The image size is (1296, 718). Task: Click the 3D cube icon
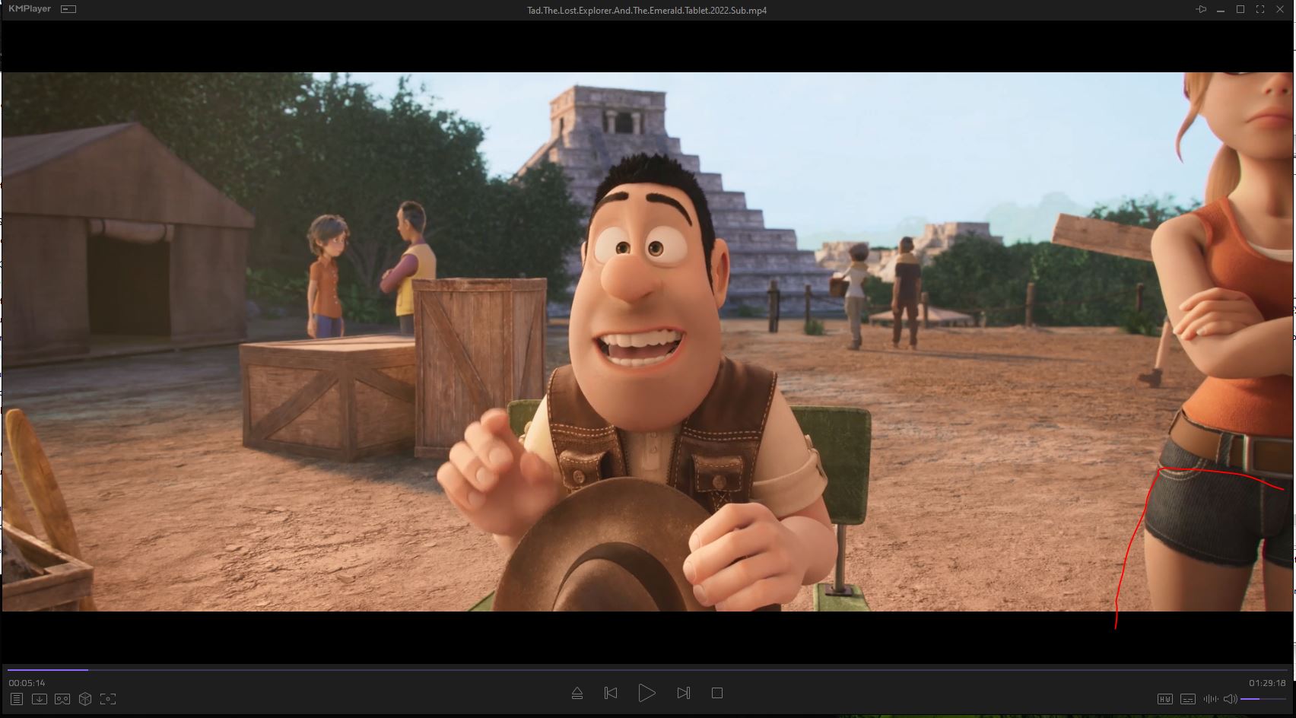tap(85, 699)
